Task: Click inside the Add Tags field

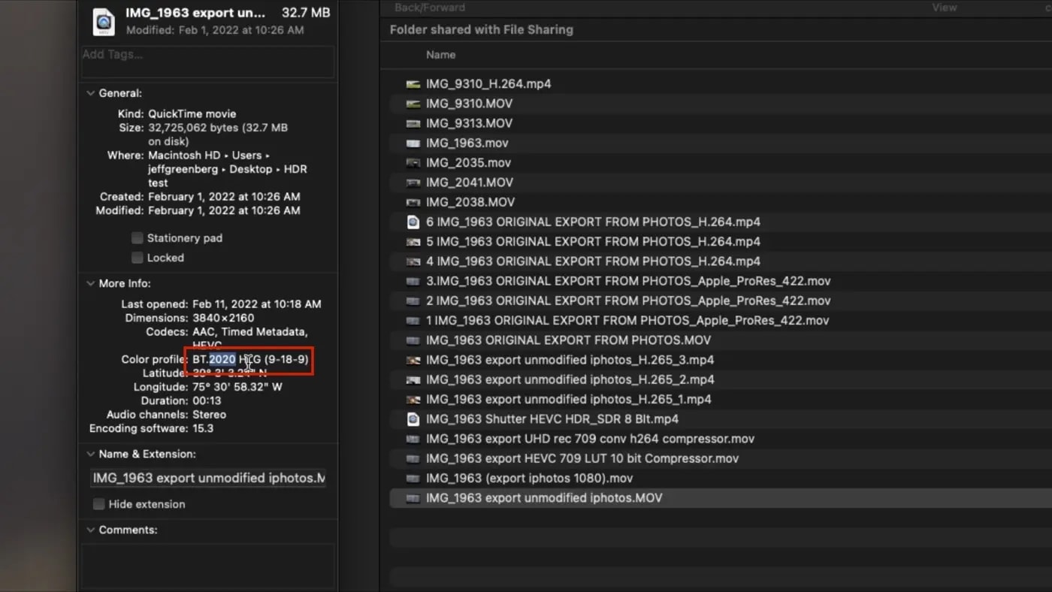Action: [207, 62]
